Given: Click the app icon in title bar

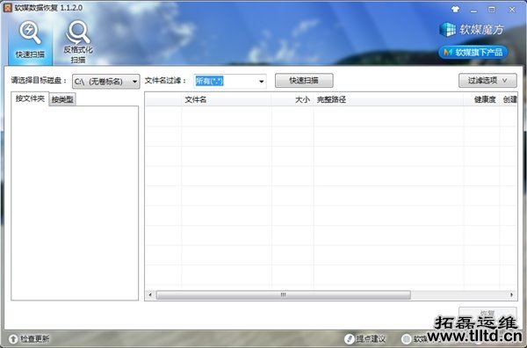Looking at the screenshot, I should 7,7.
